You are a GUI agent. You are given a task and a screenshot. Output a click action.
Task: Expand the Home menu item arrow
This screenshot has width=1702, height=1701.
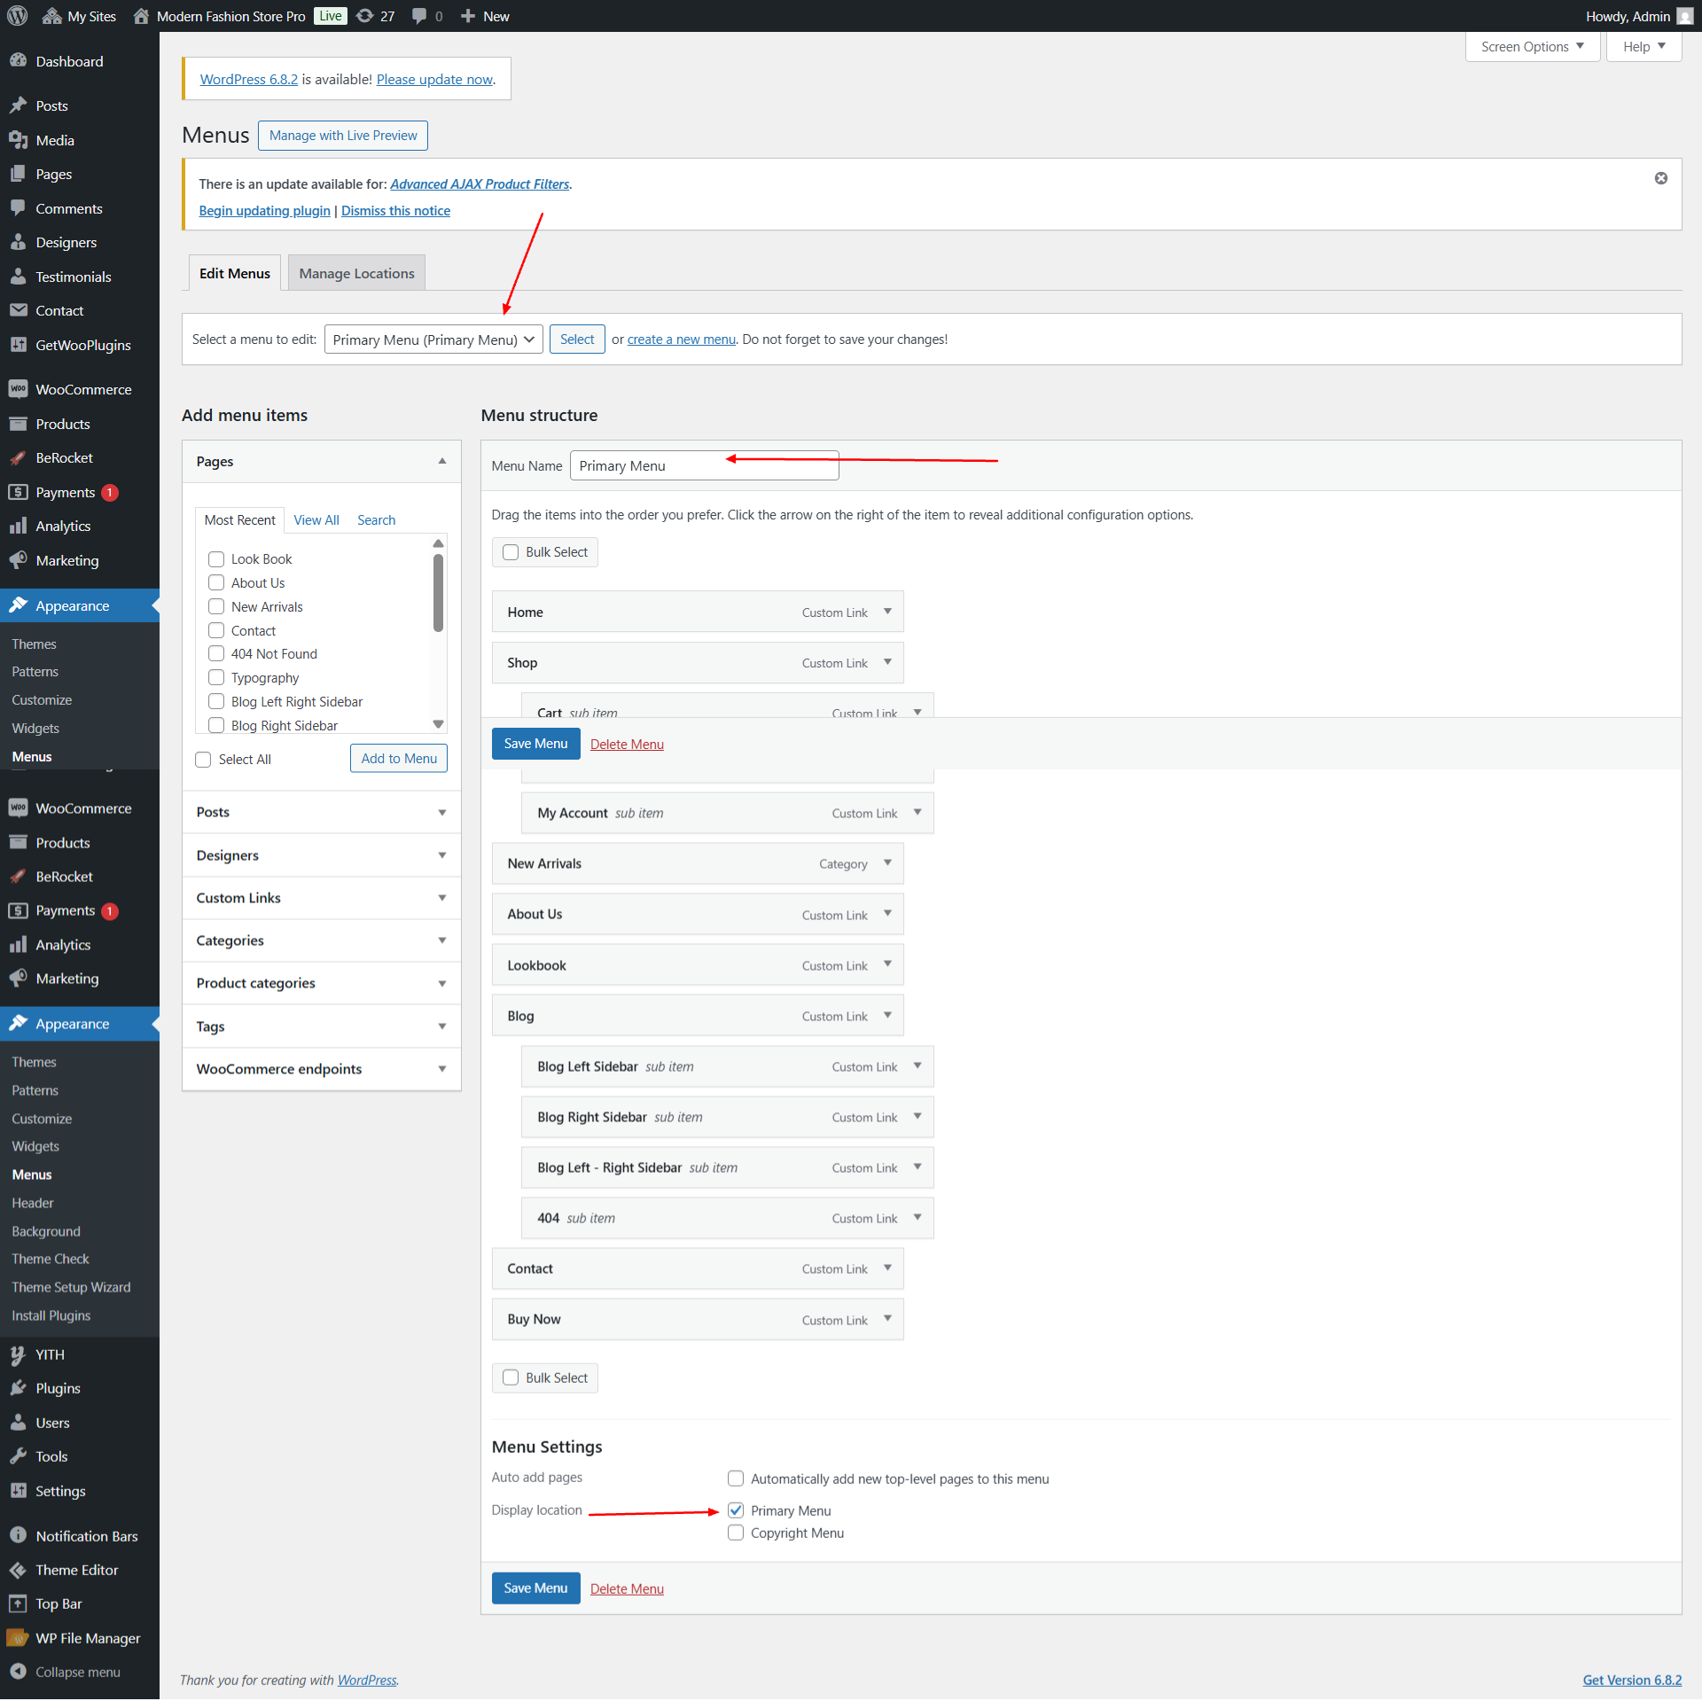point(887,612)
